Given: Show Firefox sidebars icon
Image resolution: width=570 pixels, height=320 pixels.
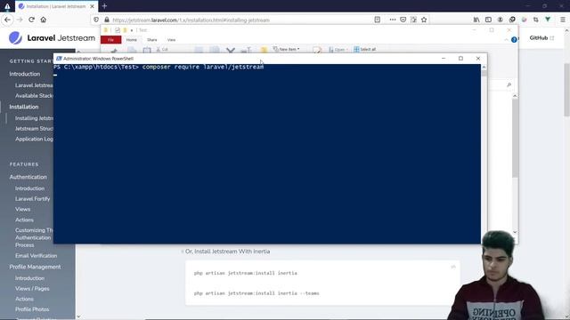Looking at the screenshot, I should (x=488, y=20).
